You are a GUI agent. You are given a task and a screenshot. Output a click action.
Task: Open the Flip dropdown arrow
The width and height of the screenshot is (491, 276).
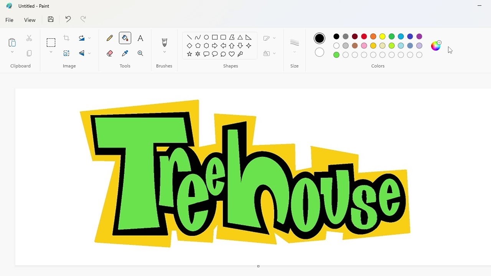pos(89,53)
